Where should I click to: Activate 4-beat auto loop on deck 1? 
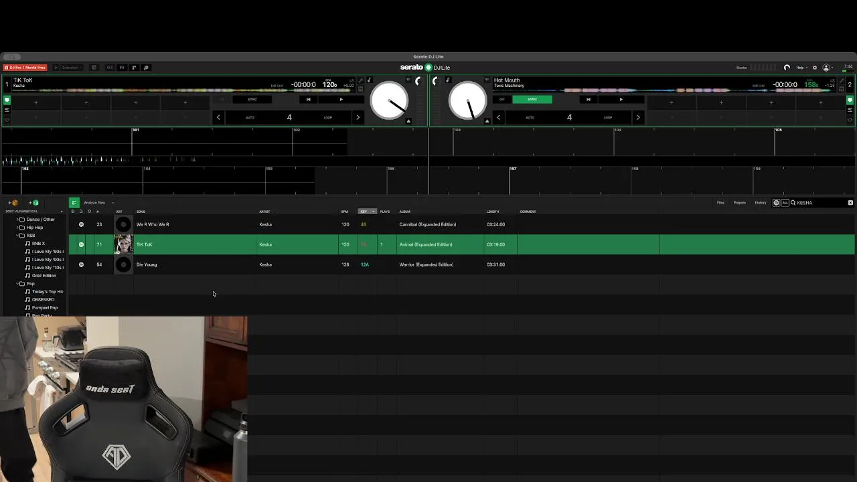[x=289, y=117]
